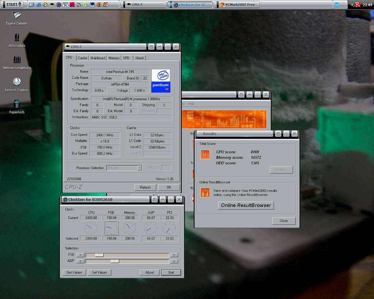
Task: Click red K antivirus tray icon
Action: (358, 4)
